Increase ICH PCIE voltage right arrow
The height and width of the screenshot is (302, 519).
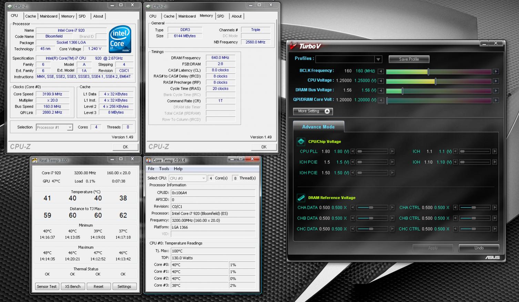(392, 162)
